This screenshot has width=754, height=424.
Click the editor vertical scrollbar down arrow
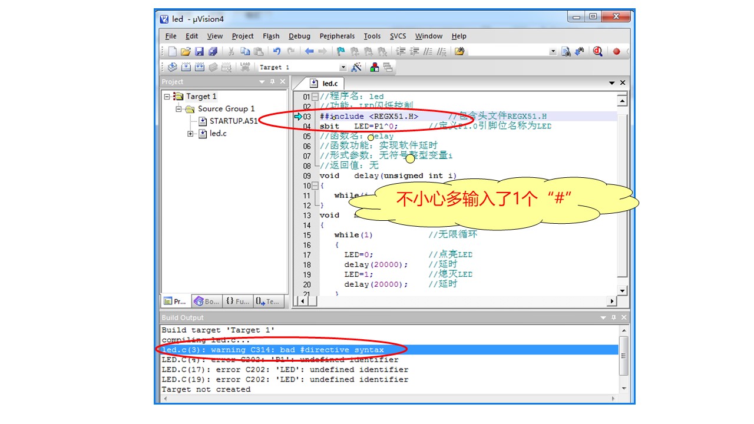(622, 291)
